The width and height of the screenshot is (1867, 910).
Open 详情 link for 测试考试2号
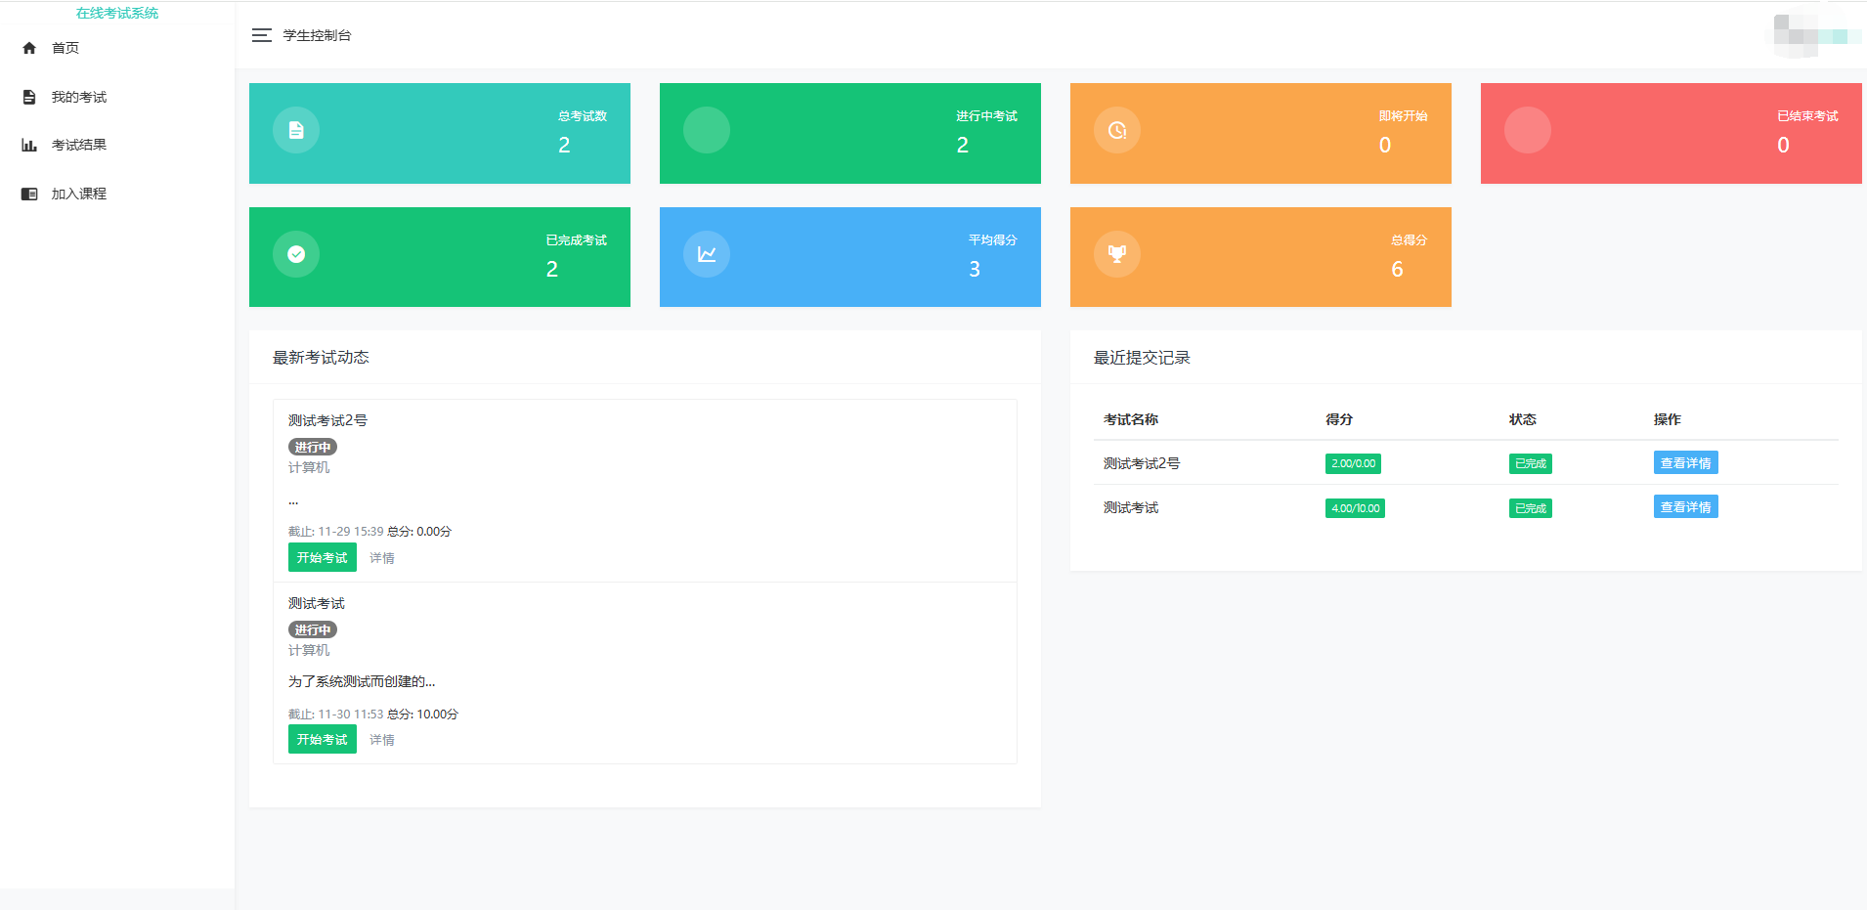pyautogui.click(x=382, y=558)
